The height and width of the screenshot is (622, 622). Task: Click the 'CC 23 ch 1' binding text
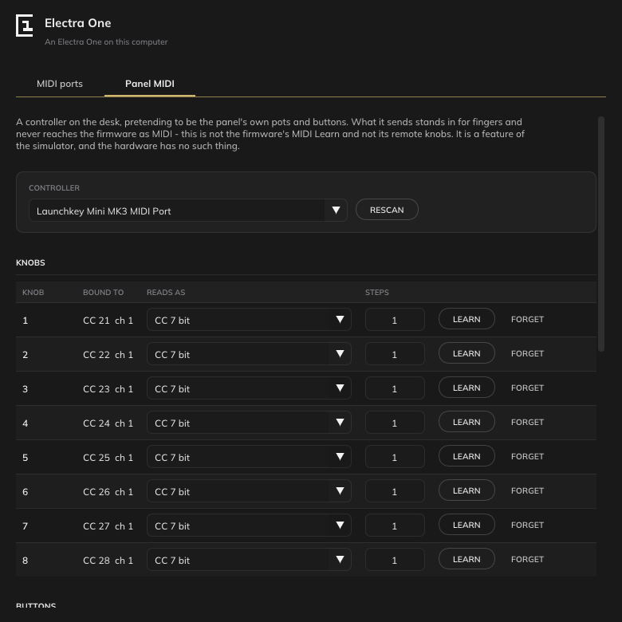(x=108, y=389)
